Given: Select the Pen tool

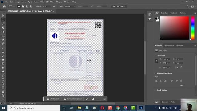Looking at the screenshot, I should (3, 76).
